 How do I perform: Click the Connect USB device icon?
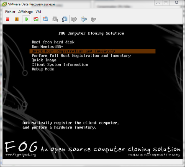[x=93, y=19]
